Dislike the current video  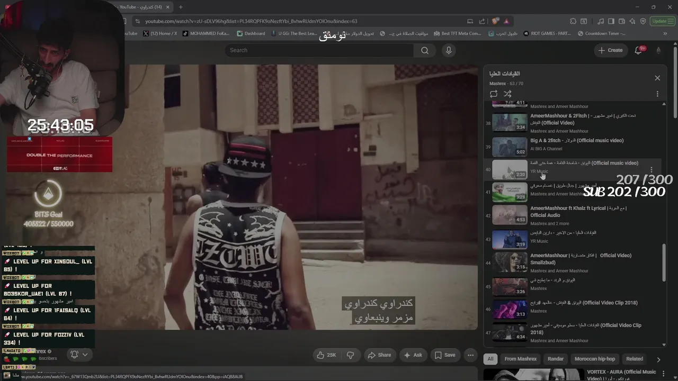pyautogui.click(x=351, y=355)
